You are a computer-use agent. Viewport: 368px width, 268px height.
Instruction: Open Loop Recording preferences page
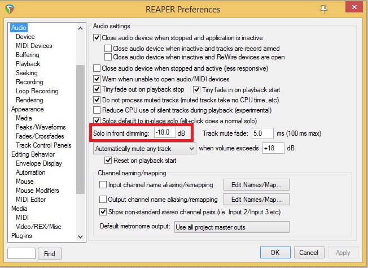(x=37, y=91)
